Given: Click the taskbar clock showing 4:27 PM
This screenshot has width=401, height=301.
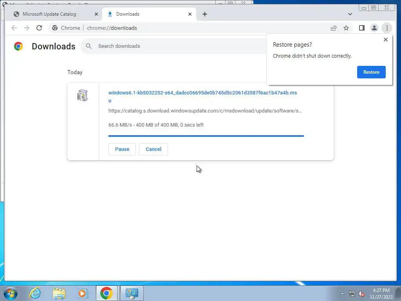Looking at the screenshot, I should (381, 294).
